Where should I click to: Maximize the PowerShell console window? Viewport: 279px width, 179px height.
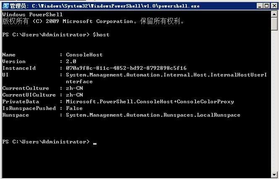click(267, 6)
